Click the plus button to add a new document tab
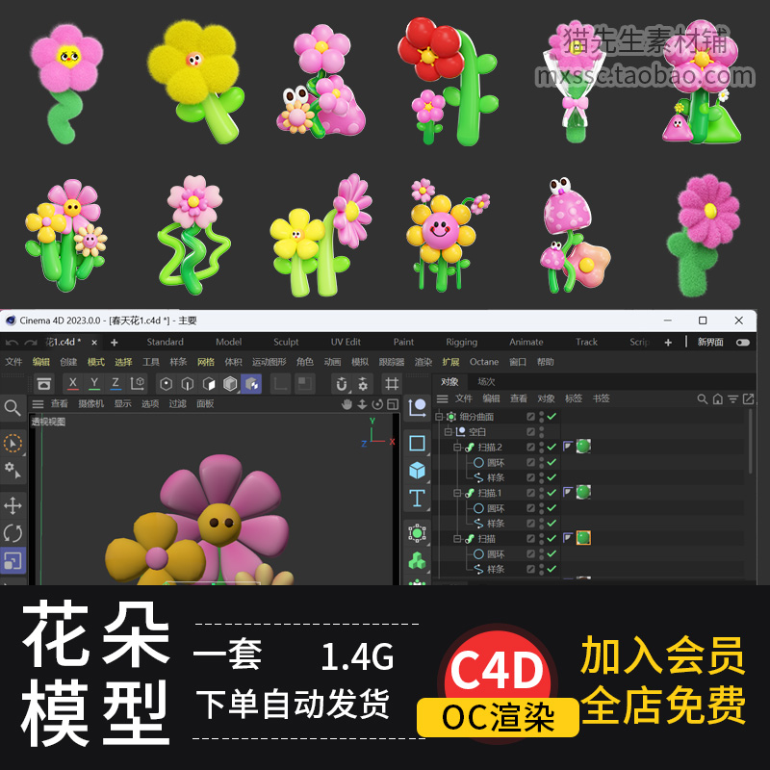Screen dimensions: 770x770 pos(114,341)
